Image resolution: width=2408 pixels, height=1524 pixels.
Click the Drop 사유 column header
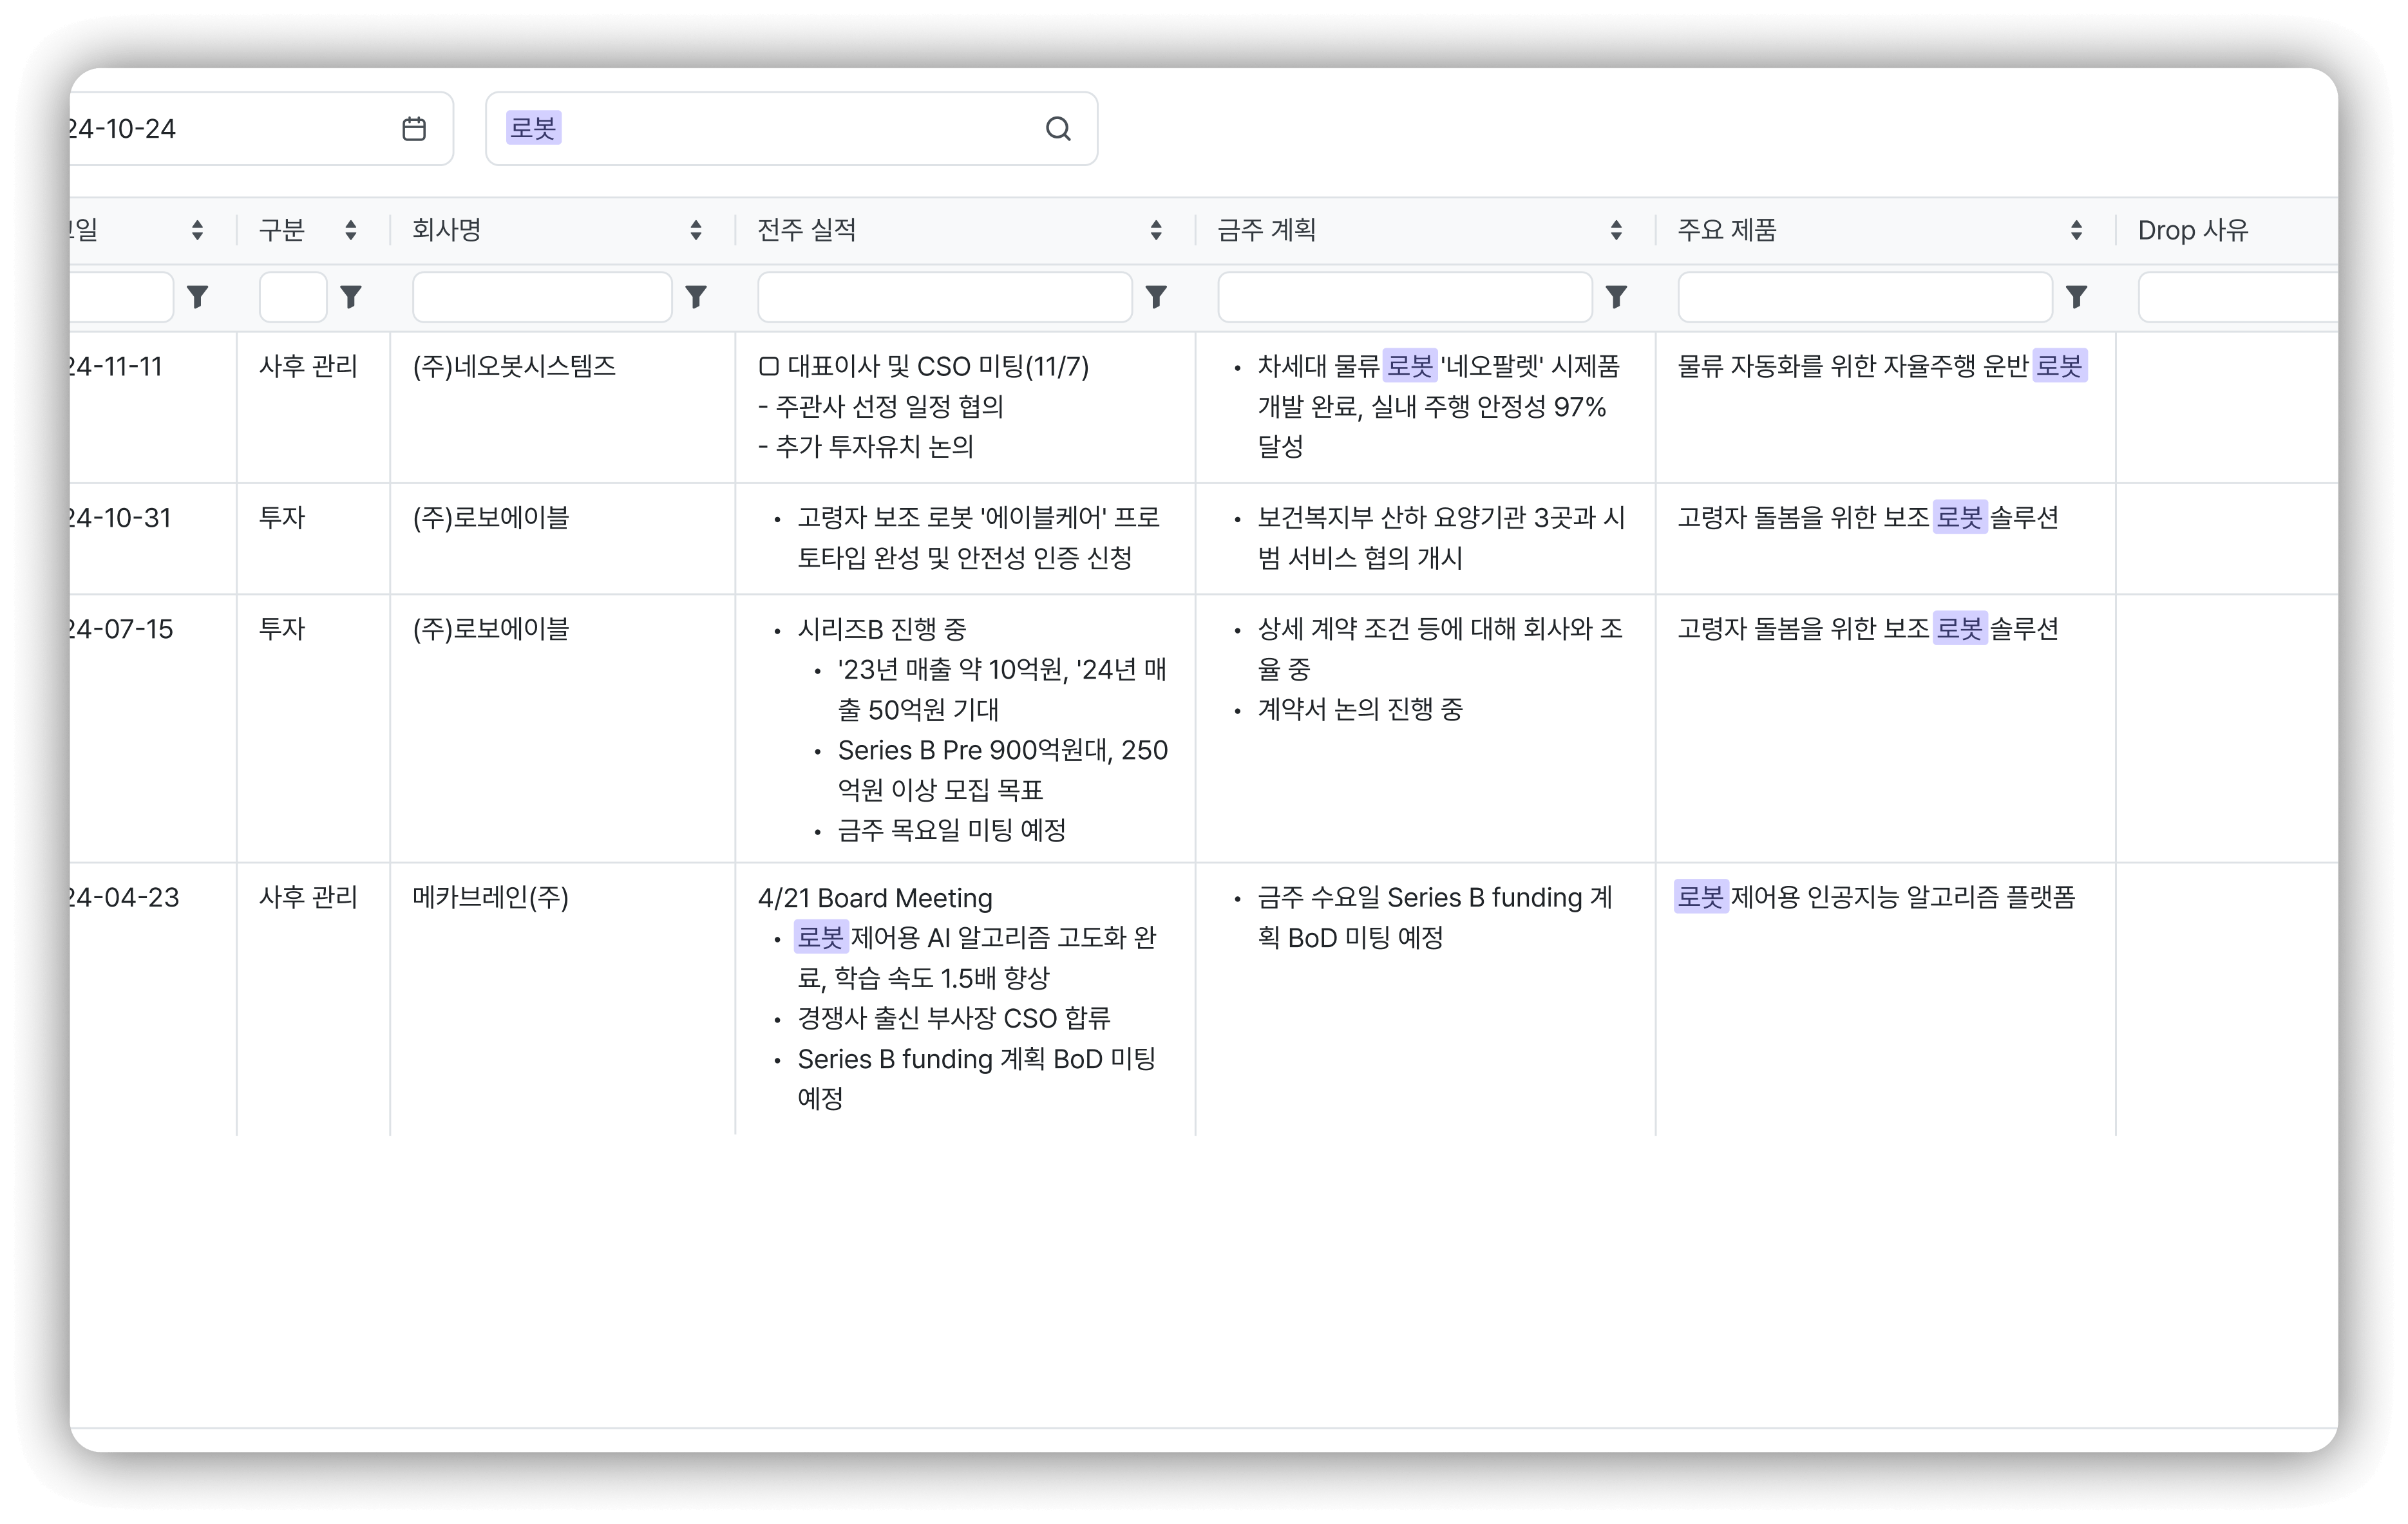tap(2193, 230)
